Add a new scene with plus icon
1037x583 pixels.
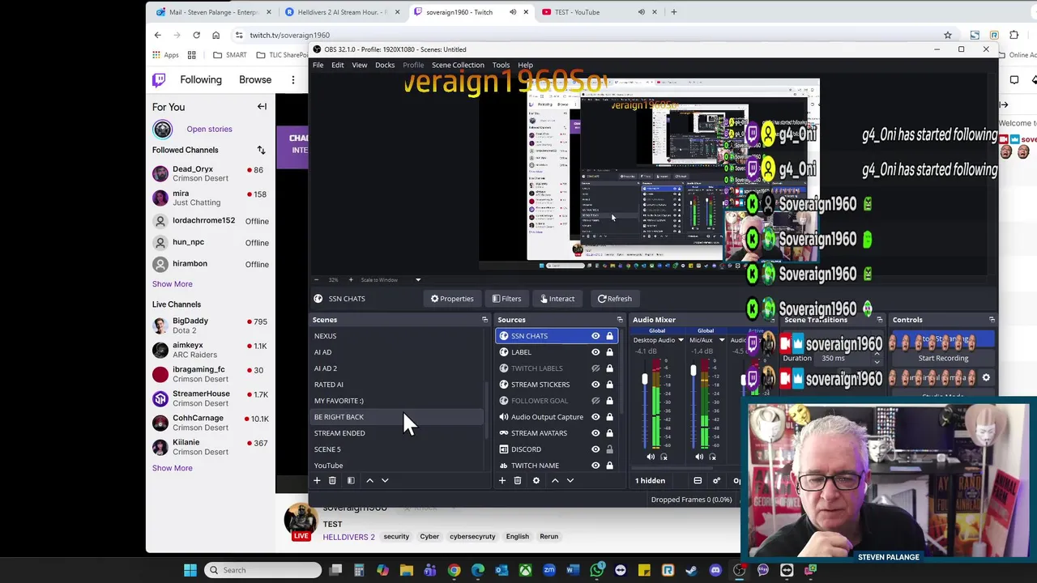(x=317, y=481)
